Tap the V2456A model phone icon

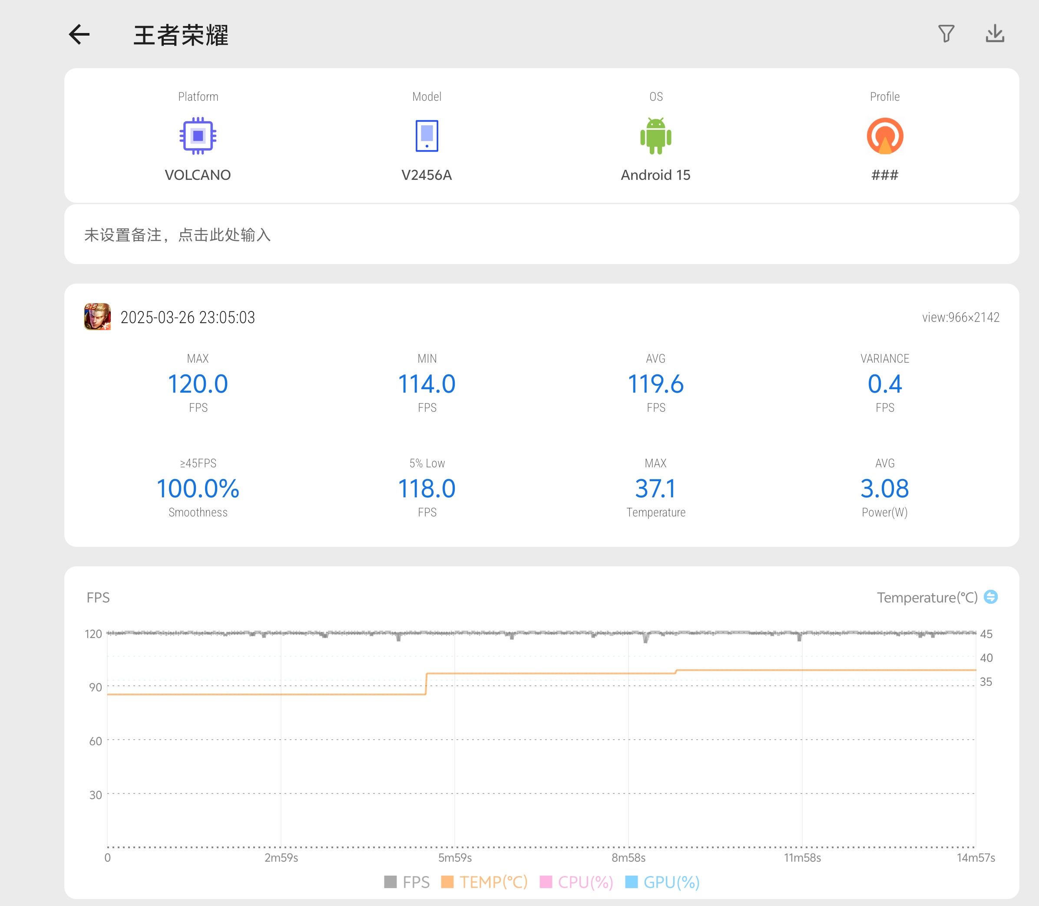[427, 136]
